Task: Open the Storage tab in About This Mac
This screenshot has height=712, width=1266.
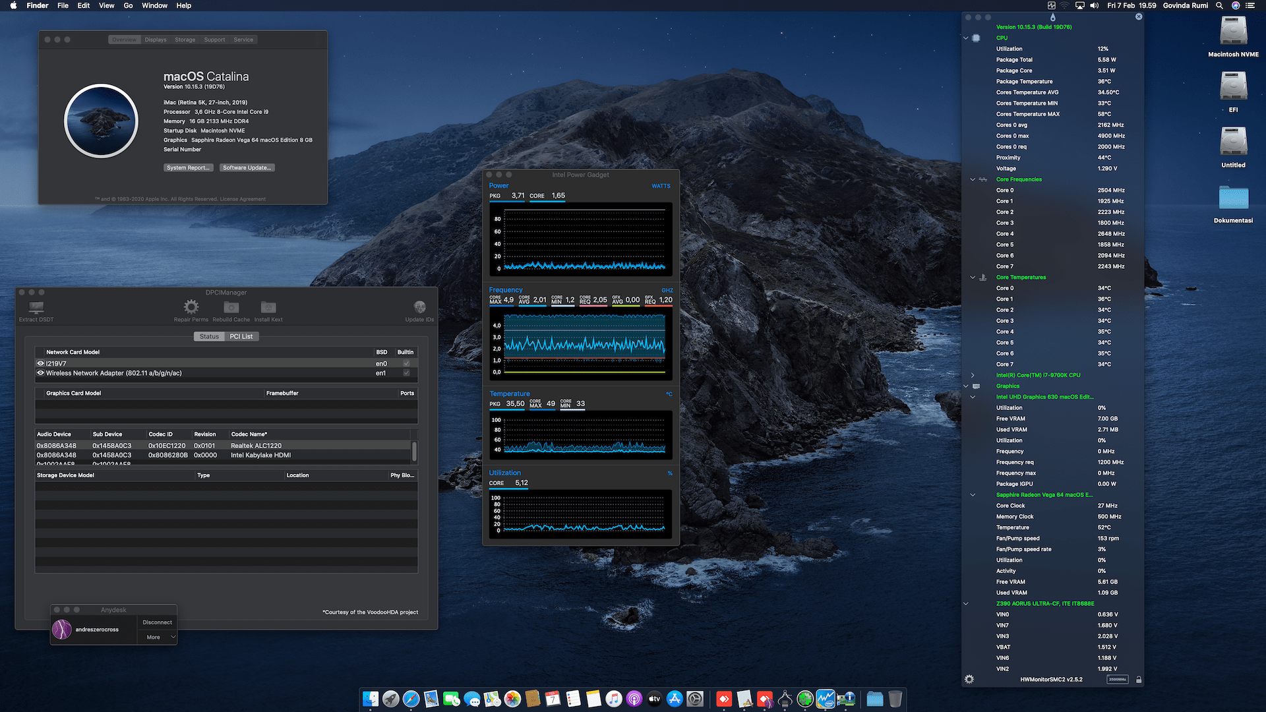Action: coord(185,40)
